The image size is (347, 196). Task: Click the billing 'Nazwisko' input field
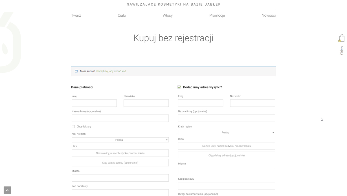[x=146, y=103]
